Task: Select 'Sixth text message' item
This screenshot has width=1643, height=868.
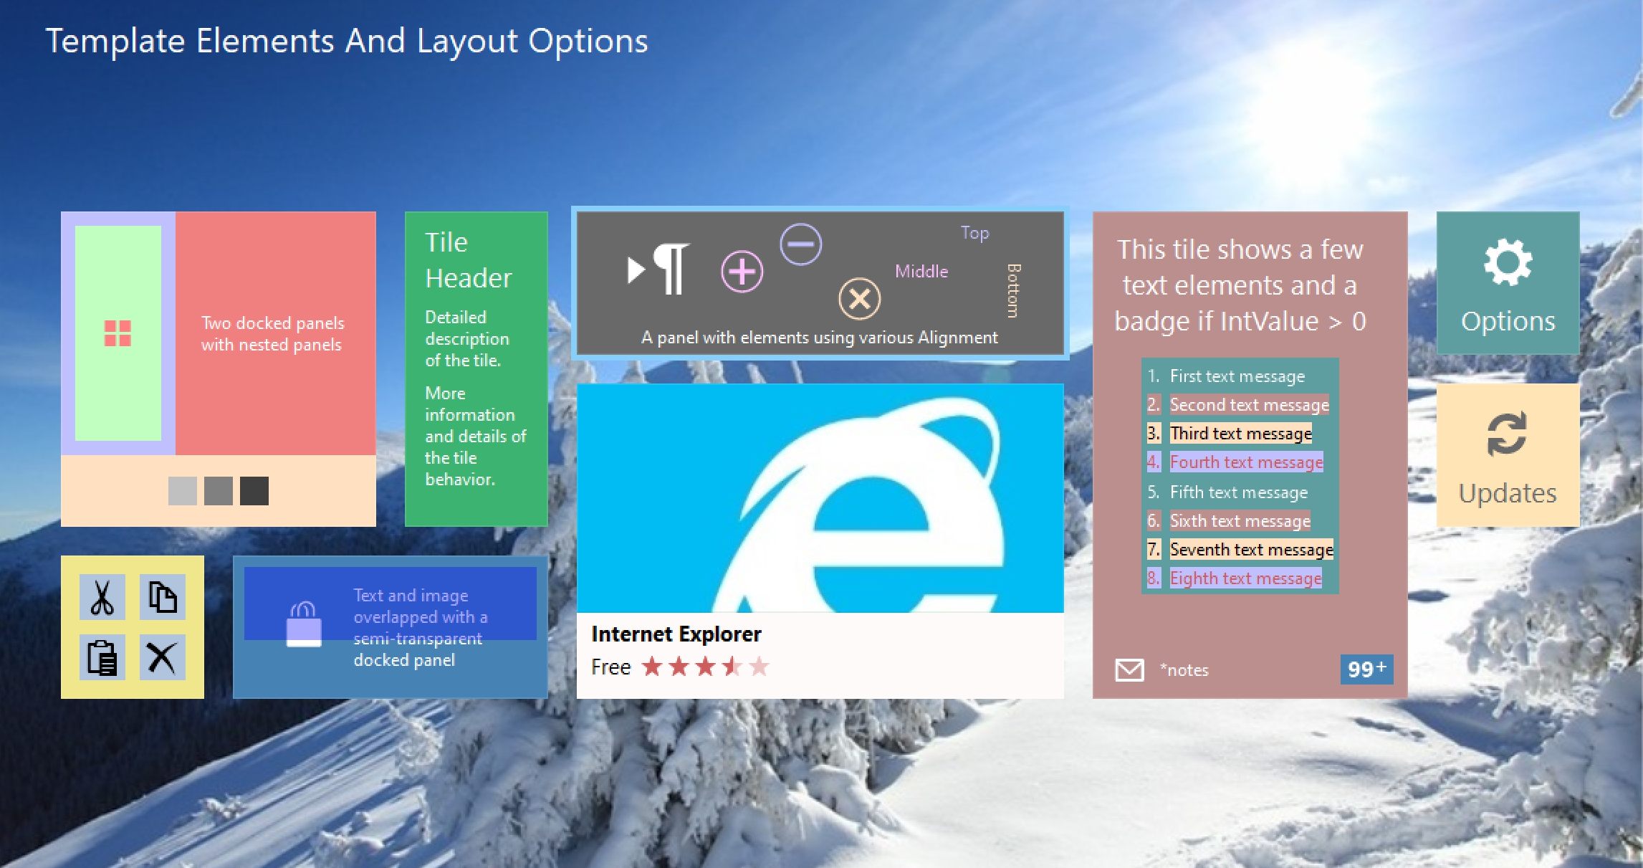Action: 1240,520
